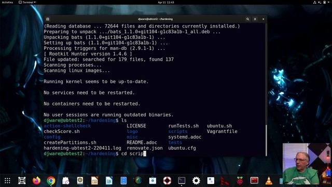Open the terminal hamburger menu
332x187 pixels.
(x=255, y=19)
